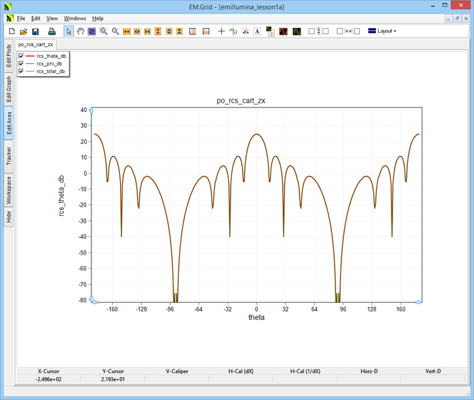The image size is (474, 400).
Task: Click the Zoom In magnifier icon
Action: click(x=103, y=31)
